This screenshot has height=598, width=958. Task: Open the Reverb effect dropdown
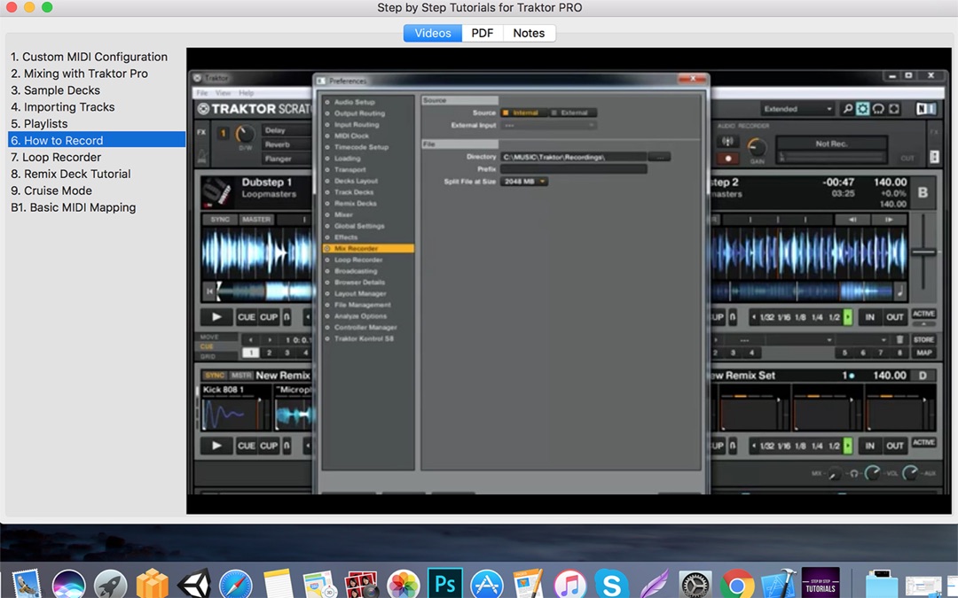[287, 144]
